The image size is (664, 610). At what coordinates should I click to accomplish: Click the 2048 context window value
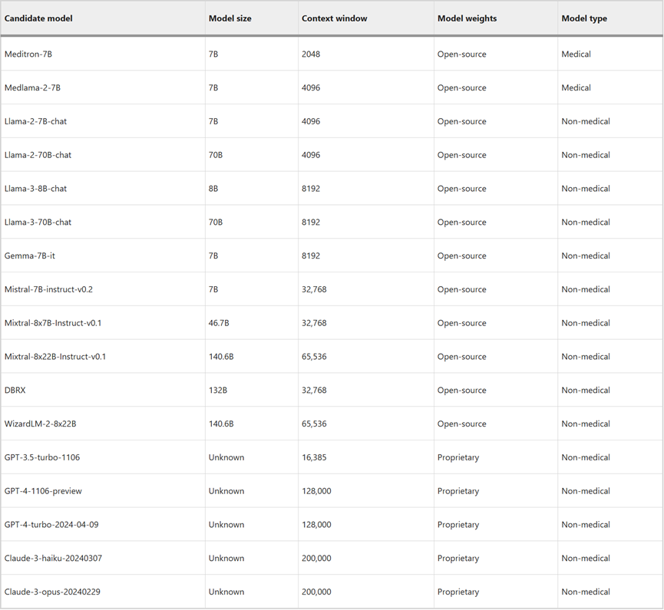pos(311,54)
